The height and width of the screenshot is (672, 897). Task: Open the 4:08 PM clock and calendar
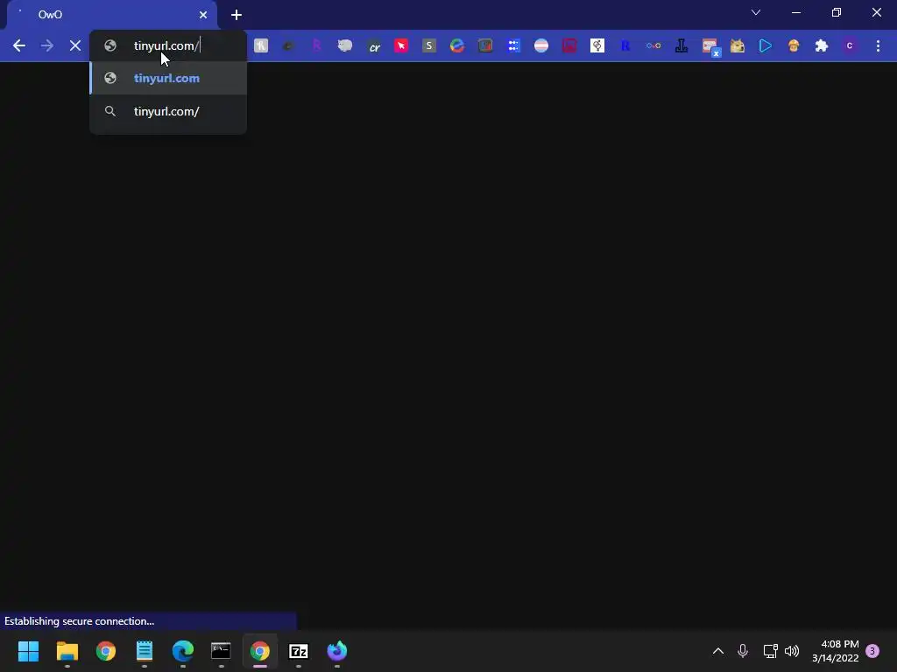(x=835, y=651)
